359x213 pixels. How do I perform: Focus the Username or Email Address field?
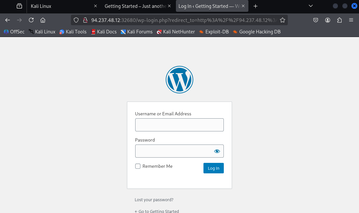point(179,125)
